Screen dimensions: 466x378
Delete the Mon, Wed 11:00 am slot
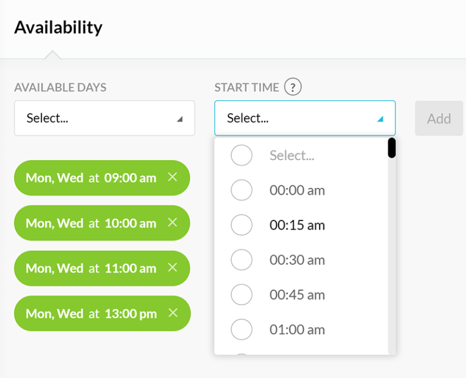(x=172, y=267)
